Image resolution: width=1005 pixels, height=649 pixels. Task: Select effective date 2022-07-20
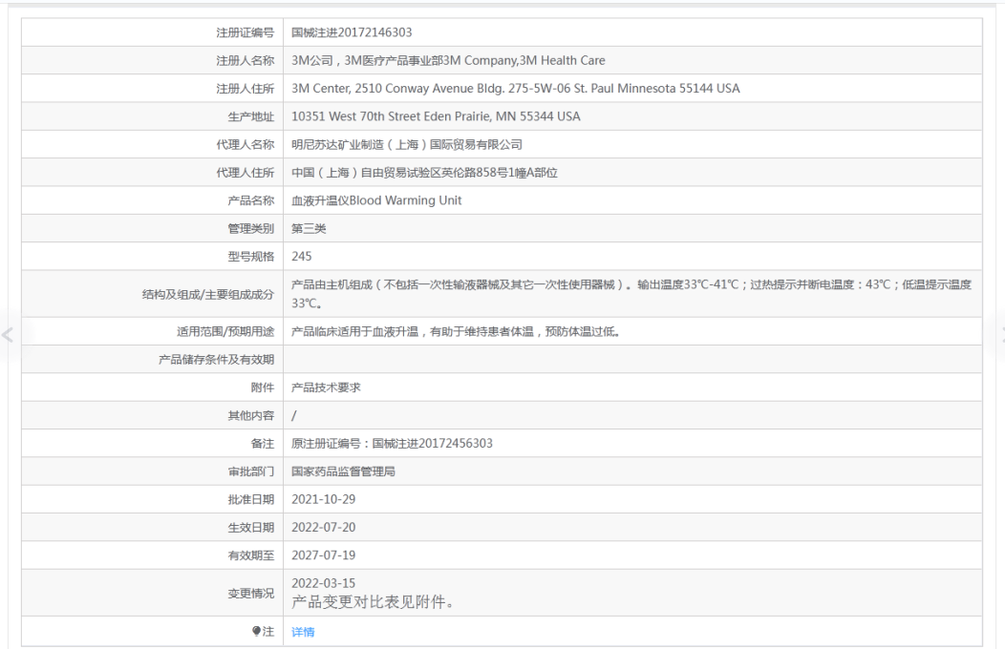[323, 528]
